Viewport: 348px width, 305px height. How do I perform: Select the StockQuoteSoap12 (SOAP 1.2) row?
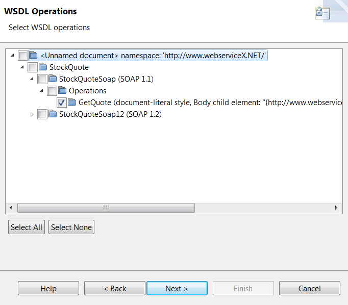[x=110, y=114]
